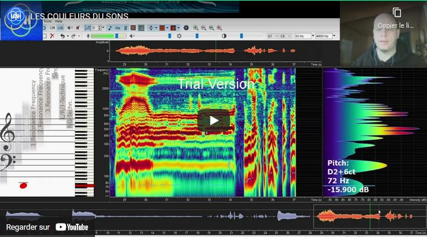The width and height of the screenshot is (427, 237).
Task: Open the align arrows dropdown
Action: click(x=156, y=28)
